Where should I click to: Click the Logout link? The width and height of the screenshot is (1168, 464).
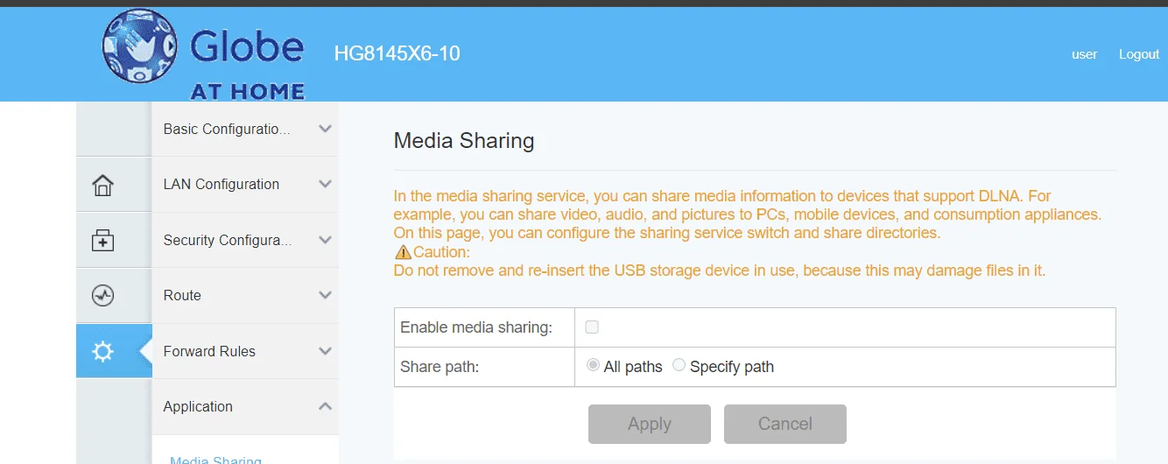(x=1139, y=54)
